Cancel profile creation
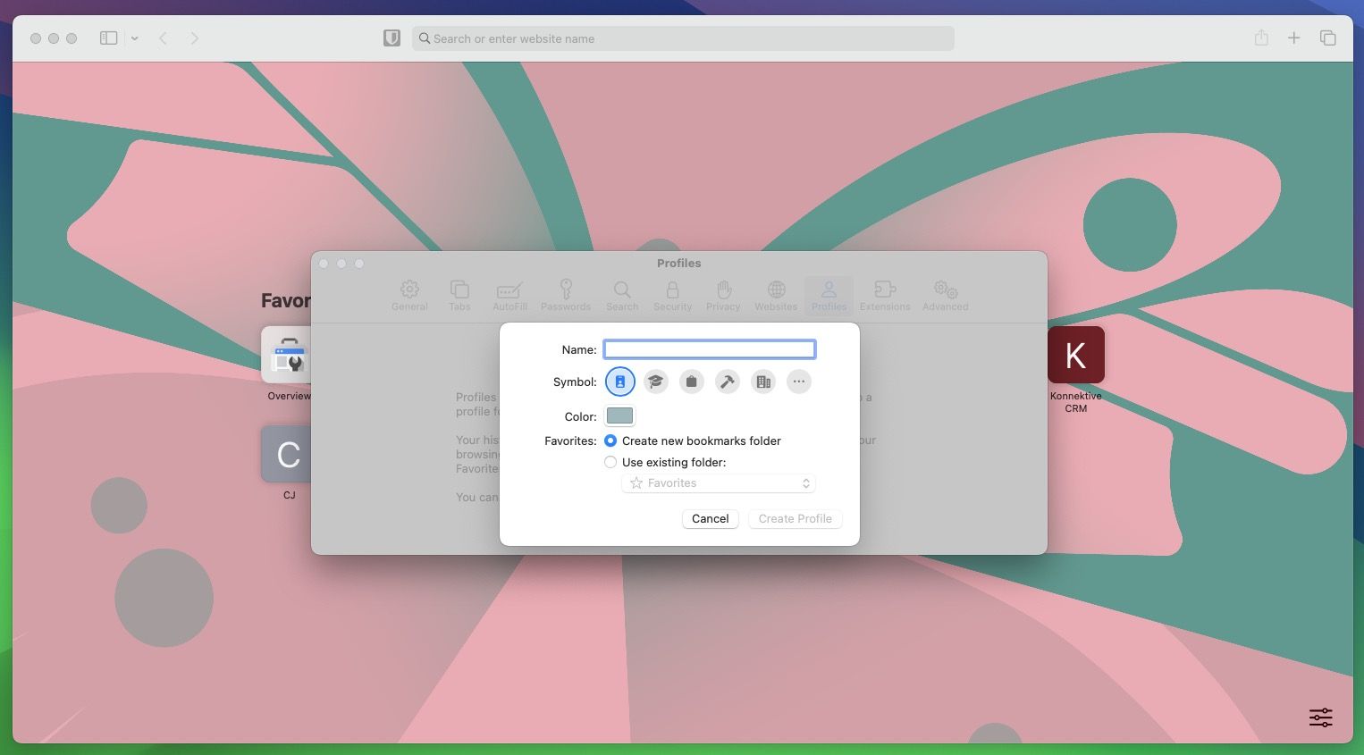Screen dimensions: 1364x755 (710, 518)
